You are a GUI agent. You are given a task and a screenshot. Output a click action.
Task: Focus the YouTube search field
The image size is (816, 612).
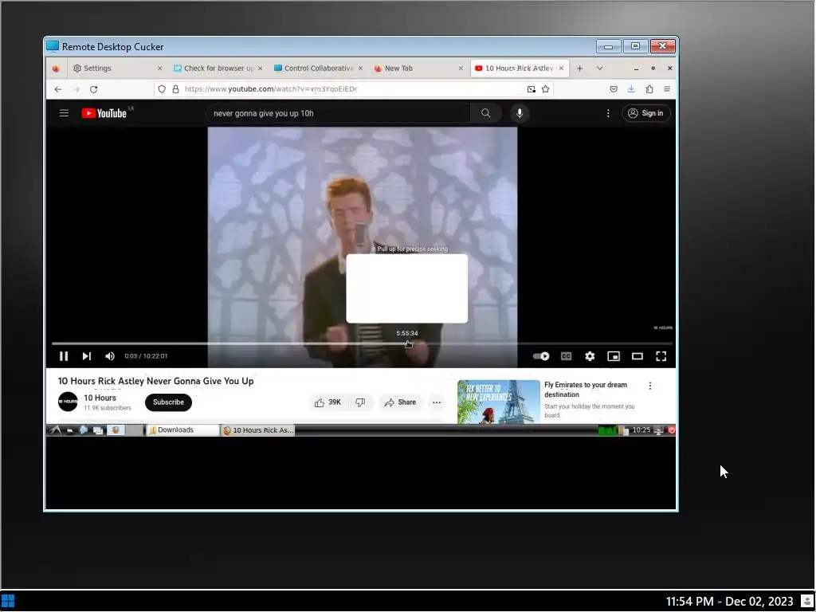tap(338, 113)
